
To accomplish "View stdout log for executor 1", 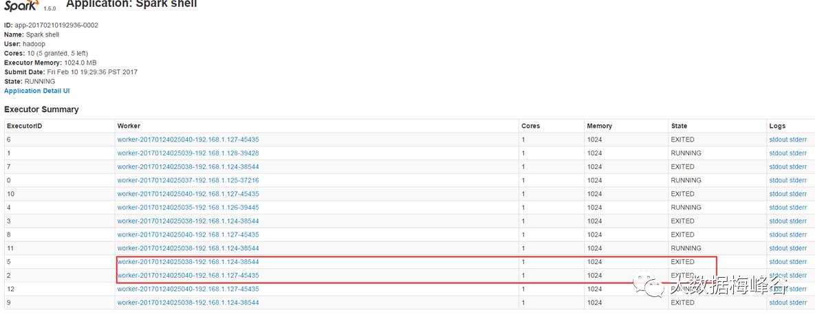I will coord(778,153).
